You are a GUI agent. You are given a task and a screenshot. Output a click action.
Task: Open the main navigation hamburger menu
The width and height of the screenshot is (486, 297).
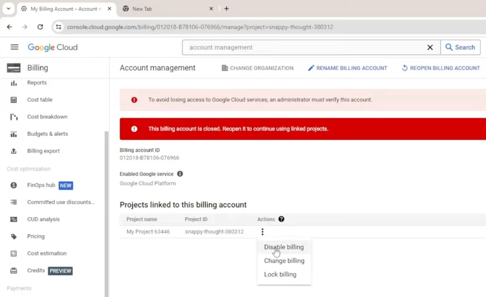[14, 47]
